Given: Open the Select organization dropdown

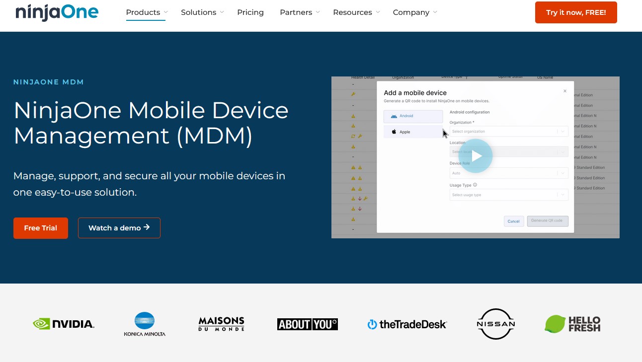Looking at the screenshot, I should tap(508, 131).
